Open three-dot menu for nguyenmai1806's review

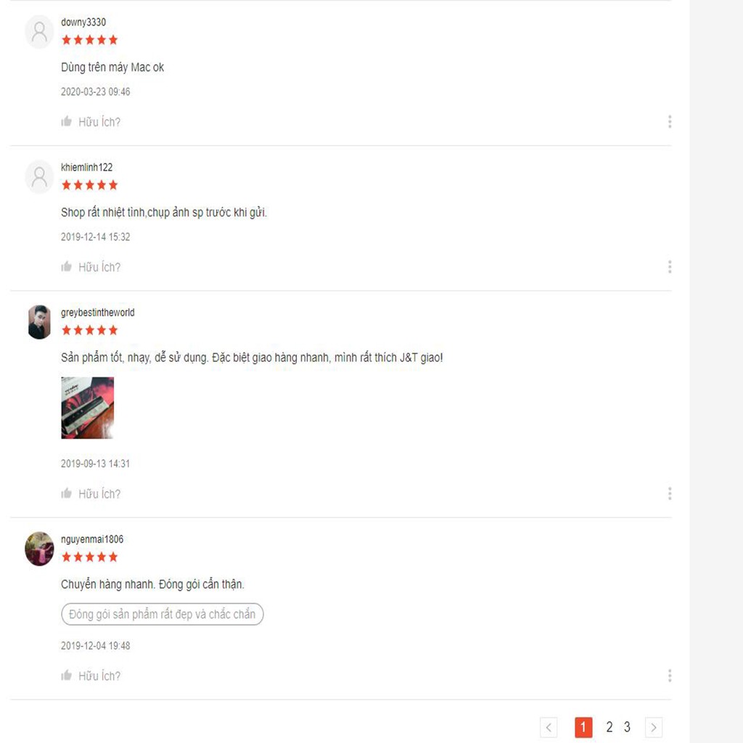tap(670, 676)
